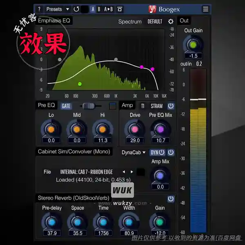Toggle the GATE button
Screen dimensions: 245x245
tap(66, 106)
